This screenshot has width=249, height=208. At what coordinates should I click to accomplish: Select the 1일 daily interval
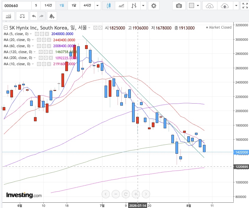coord(62,6)
